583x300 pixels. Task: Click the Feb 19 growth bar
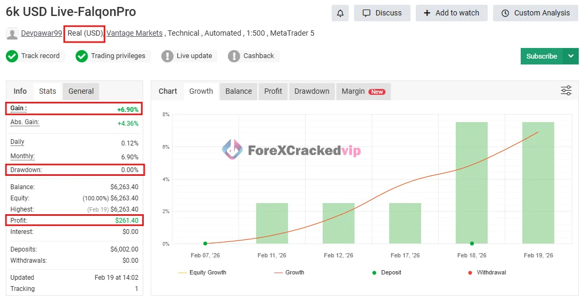(538, 183)
